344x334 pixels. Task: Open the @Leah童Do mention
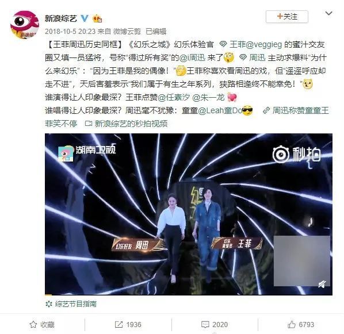point(220,110)
